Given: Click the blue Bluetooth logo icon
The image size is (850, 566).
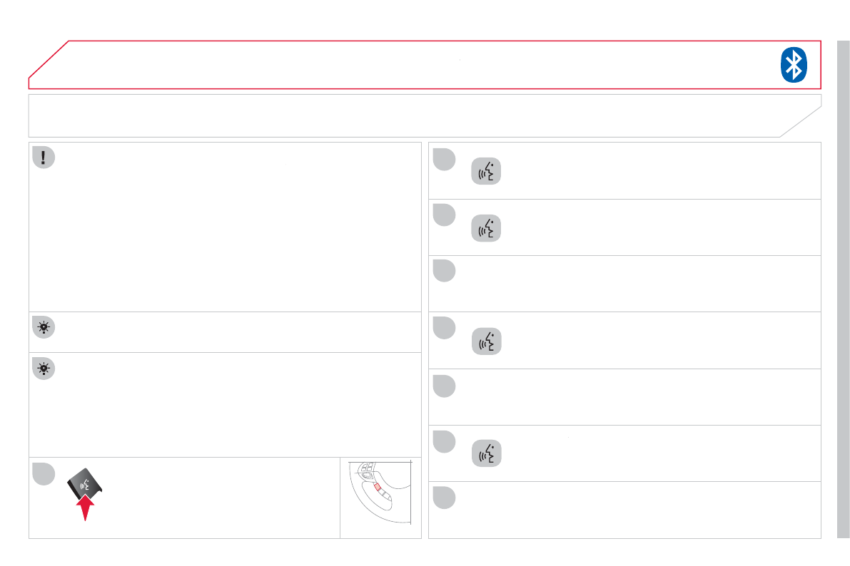Looking at the screenshot, I should tap(793, 66).
